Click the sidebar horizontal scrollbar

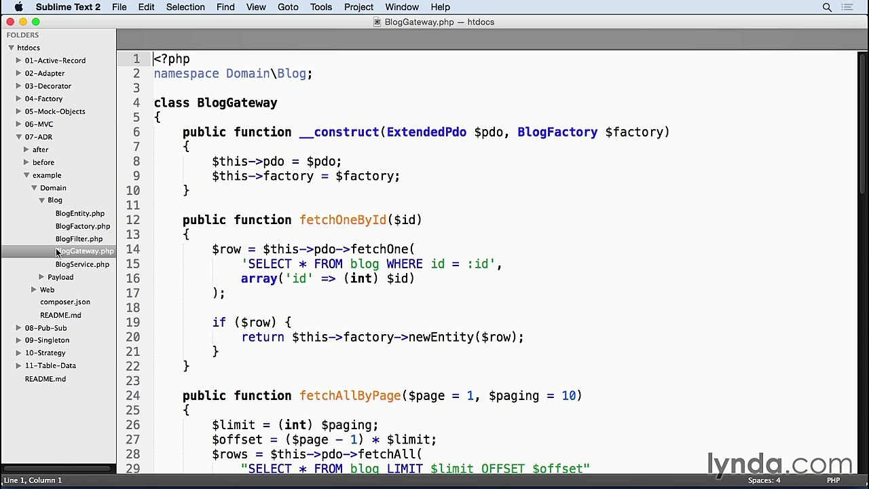58,468
